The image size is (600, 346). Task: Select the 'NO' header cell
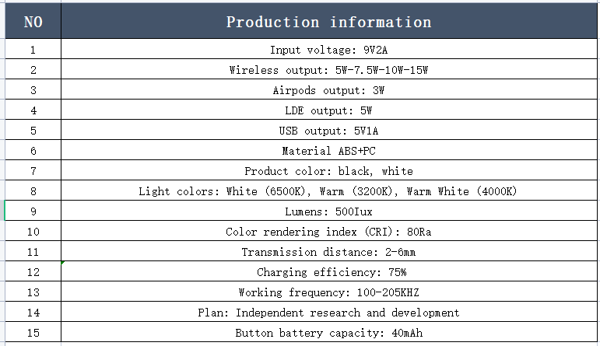coord(33,21)
